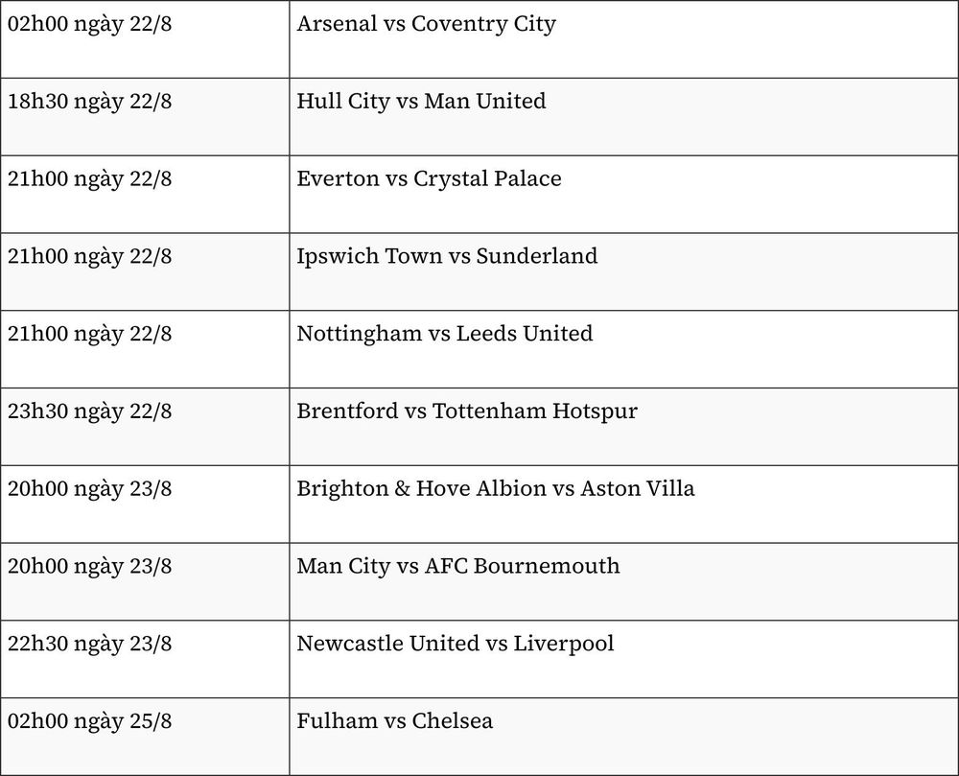Click the Brentford vs Tottenham Hotspur cell

(x=624, y=427)
